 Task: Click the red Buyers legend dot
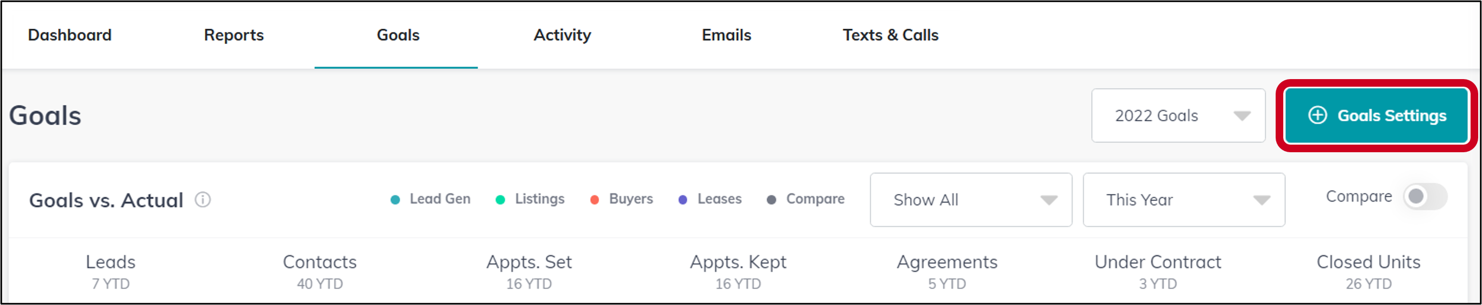tap(594, 200)
